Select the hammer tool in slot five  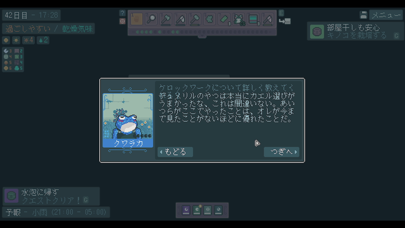click(195, 19)
